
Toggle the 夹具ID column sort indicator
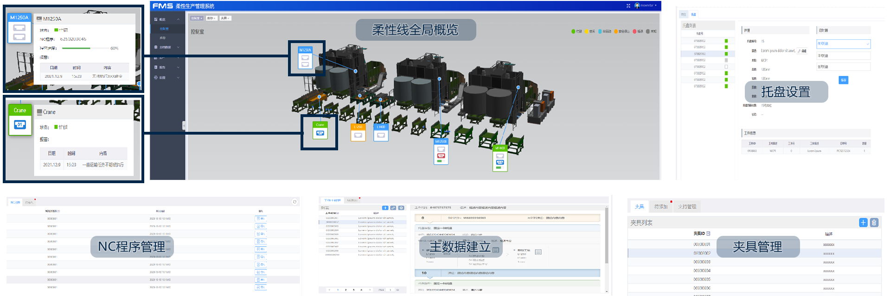click(708, 234)
